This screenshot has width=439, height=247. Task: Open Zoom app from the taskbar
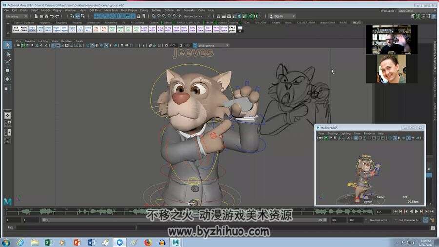[120, 242]
